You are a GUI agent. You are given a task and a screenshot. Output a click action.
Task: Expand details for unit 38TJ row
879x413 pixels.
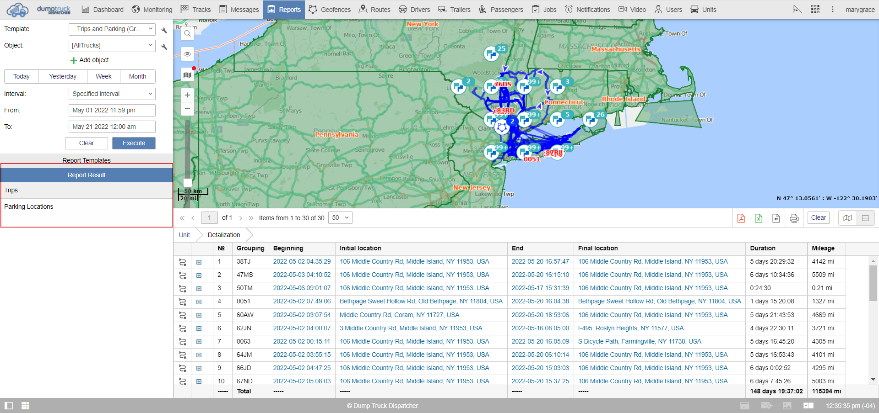pos(199,262)
